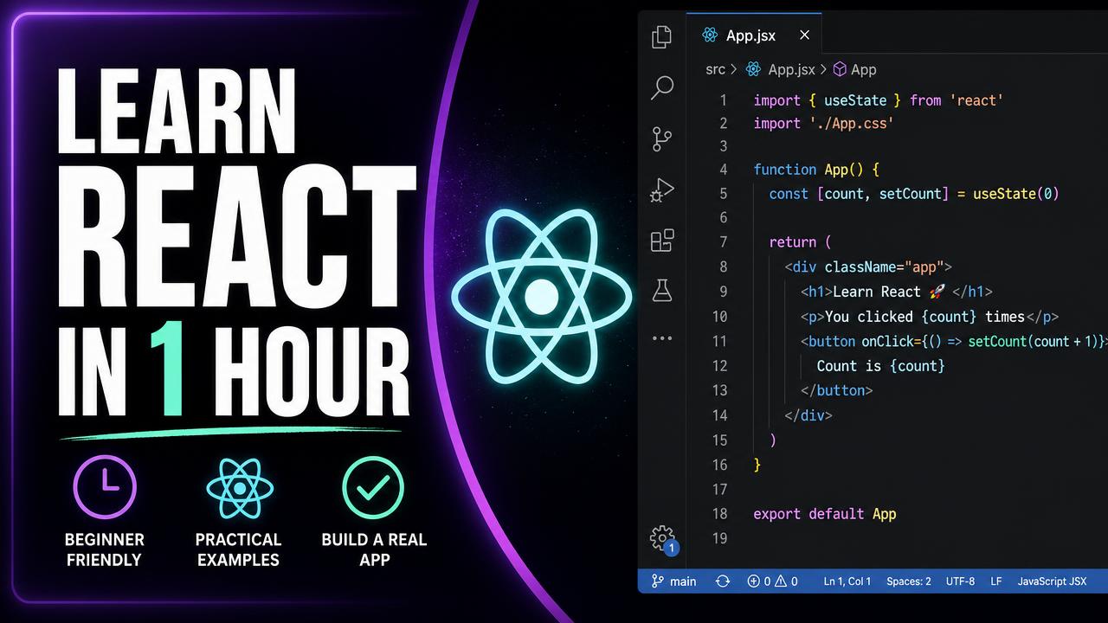The width and height of the screenshot is (1108, 623).
Task: Open the Search magnifier in the activity bar
Action: tap(662, 87)
